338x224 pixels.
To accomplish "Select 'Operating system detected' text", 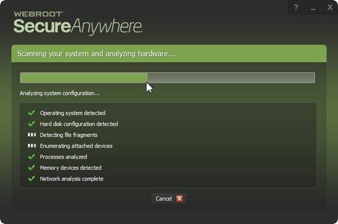I will [x=73, y=113].
